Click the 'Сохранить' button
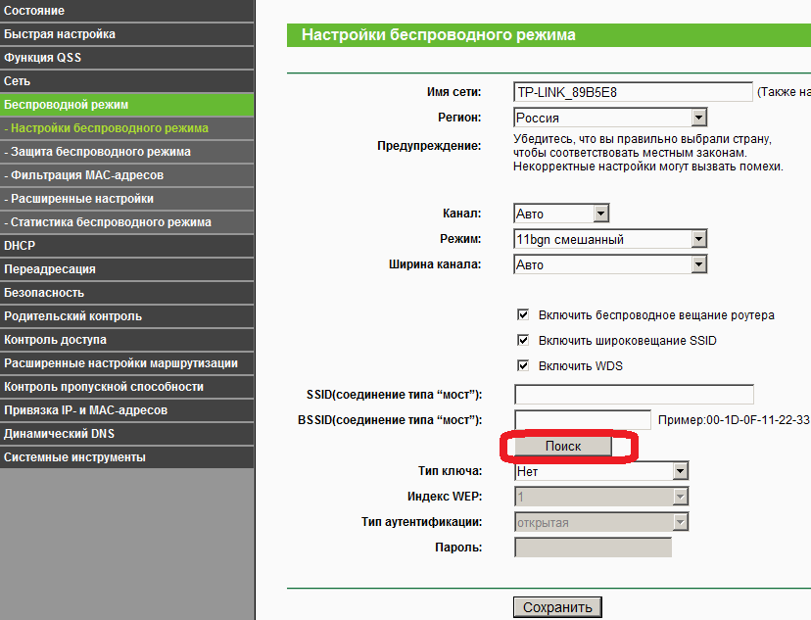The height and width of the screenshot is (620, 811). click(x=557, y=607)
